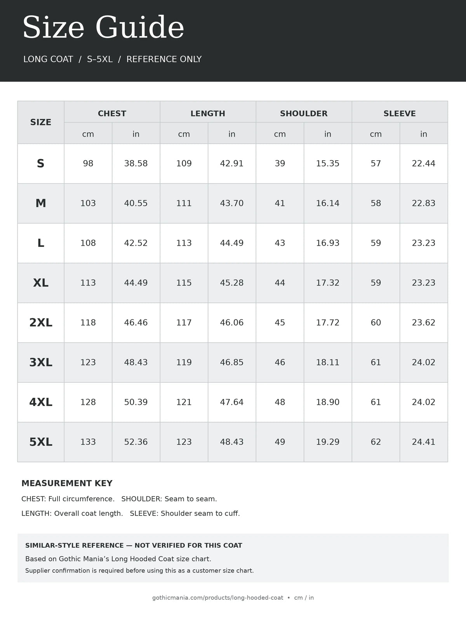Click the Size Guide title
The image size is (466, 621).
[103, 28]
